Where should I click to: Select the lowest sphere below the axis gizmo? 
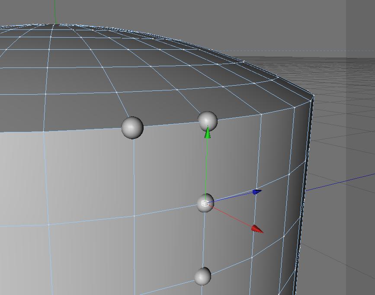tap(202, 276)
